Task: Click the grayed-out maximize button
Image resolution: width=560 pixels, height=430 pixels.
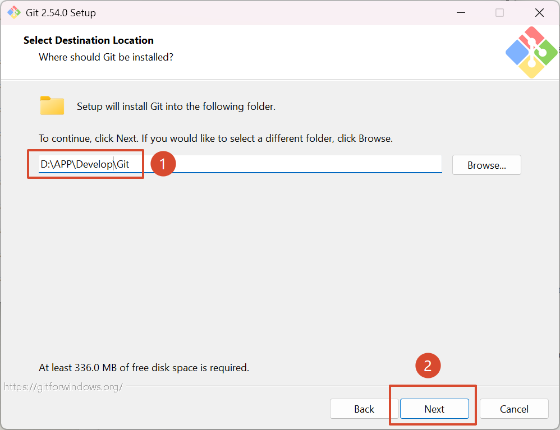Action: click(499, 12)
